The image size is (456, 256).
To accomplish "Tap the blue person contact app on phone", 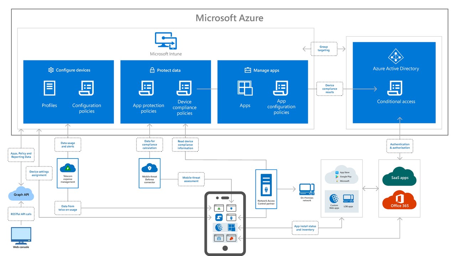I will pos(219,218).
